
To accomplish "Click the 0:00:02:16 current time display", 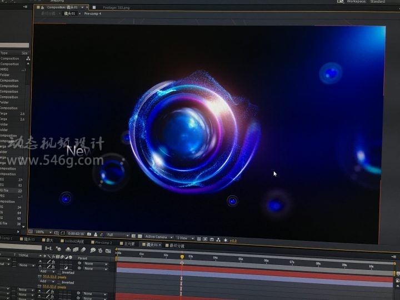I will 75,233.
